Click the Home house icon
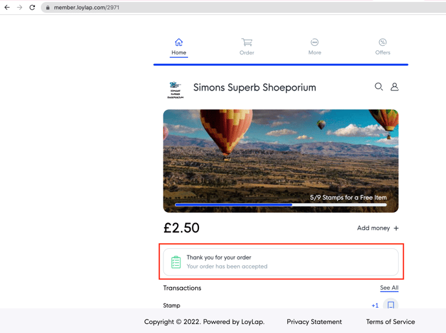Screen dimensions: 446x333 179,42
